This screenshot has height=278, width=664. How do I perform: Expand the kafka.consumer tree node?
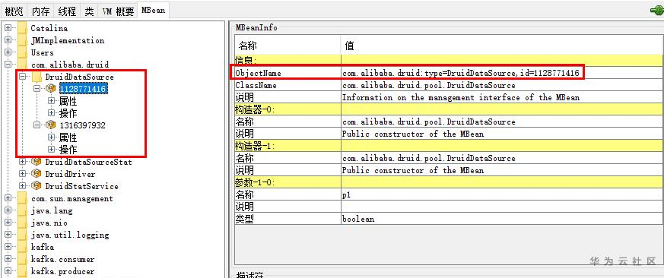pos(8,258)
